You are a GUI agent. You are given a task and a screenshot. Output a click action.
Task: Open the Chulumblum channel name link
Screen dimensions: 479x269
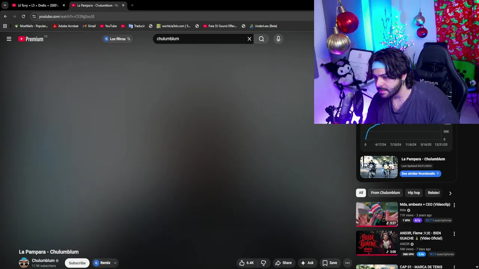tap(43, 260)
